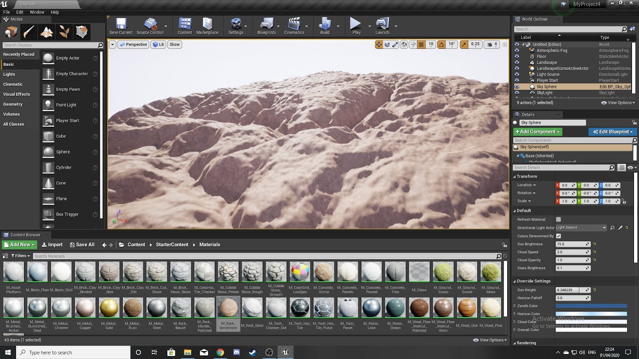This screenshot has width=639, height=359.
Task: Toggle grid snapping icon in viewport
Action: [x=421, y=44]
